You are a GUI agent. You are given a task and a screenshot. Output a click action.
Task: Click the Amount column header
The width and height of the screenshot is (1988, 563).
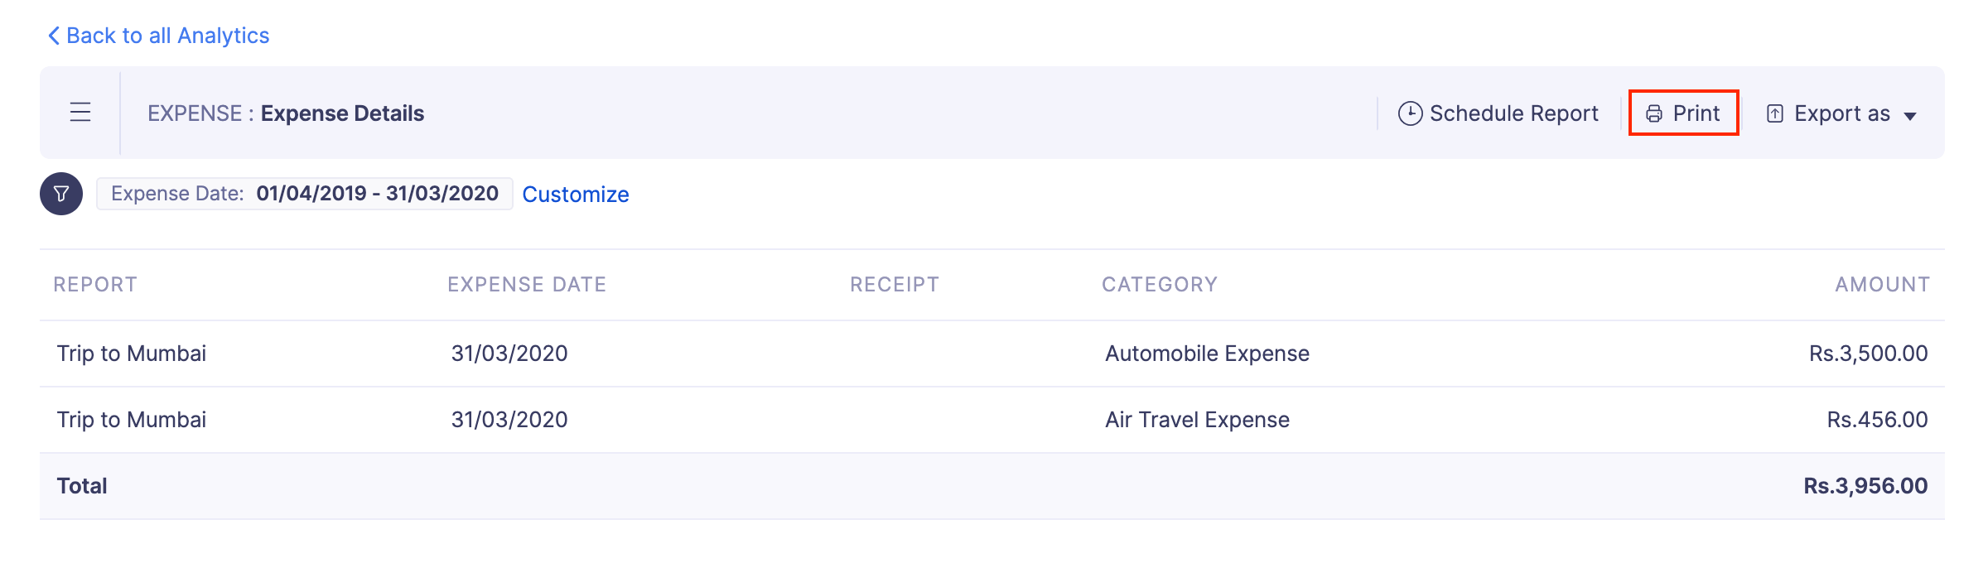[1882, 285]
